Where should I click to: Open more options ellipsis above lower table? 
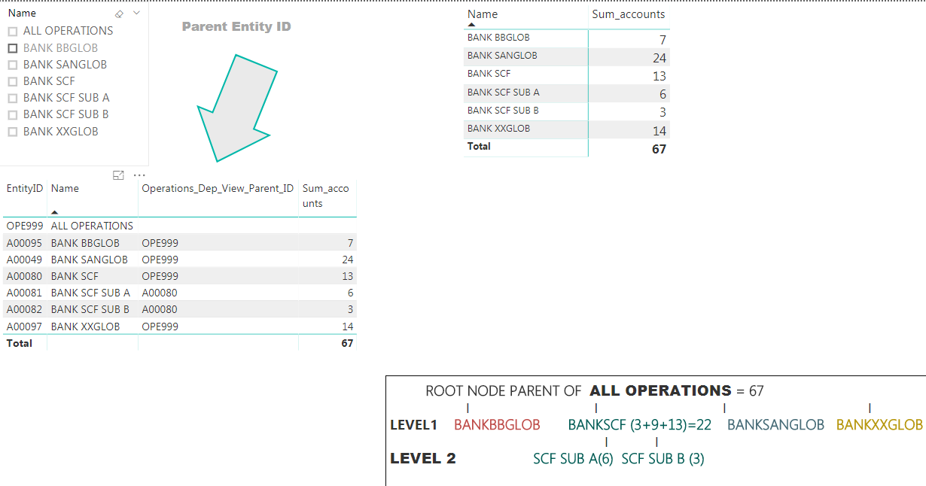[x=139, y=175]
